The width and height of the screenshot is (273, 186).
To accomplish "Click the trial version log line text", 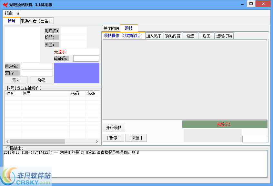I will tap(71, 152).
